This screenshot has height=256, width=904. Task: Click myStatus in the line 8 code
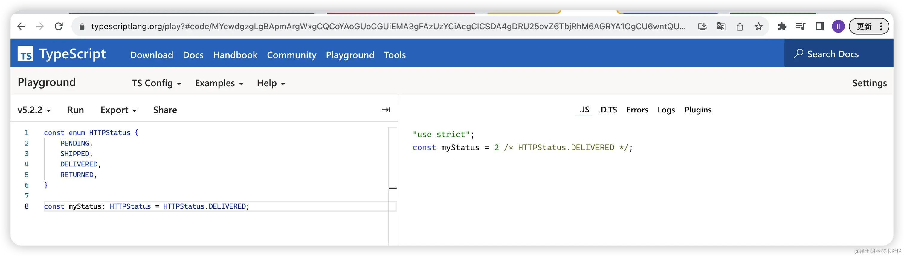point(85,206)
